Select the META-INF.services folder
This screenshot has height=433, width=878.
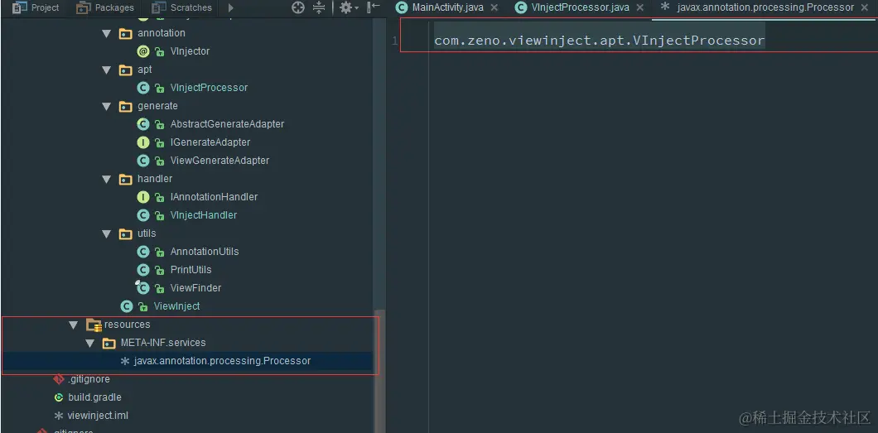tap(163, 343)
